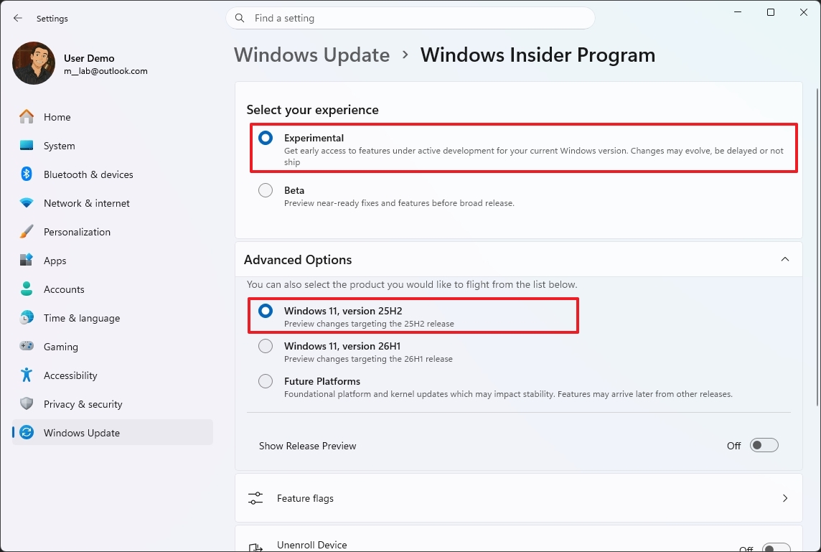This screenshot has width=821, height=552.
Task: Select the Beta experience radio button
Action: click(266, 190)
